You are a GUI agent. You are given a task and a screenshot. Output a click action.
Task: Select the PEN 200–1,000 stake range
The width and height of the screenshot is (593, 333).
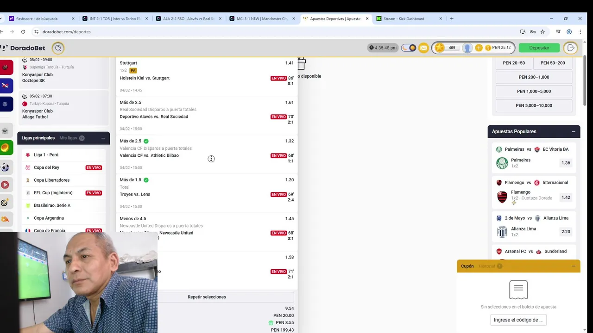[x=534, y=77]
